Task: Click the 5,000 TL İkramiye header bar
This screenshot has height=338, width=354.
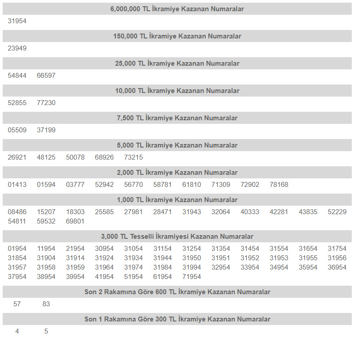Action: pos(177,145)
